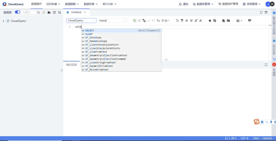Open the favorites collection icon beside star
This screenshot has height=141, width=276.
pos(215,21)
